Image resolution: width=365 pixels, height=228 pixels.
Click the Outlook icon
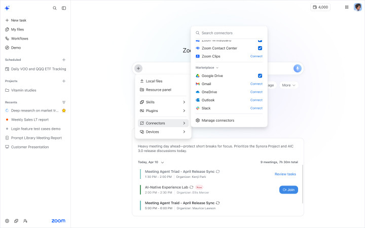coord(198,100)
